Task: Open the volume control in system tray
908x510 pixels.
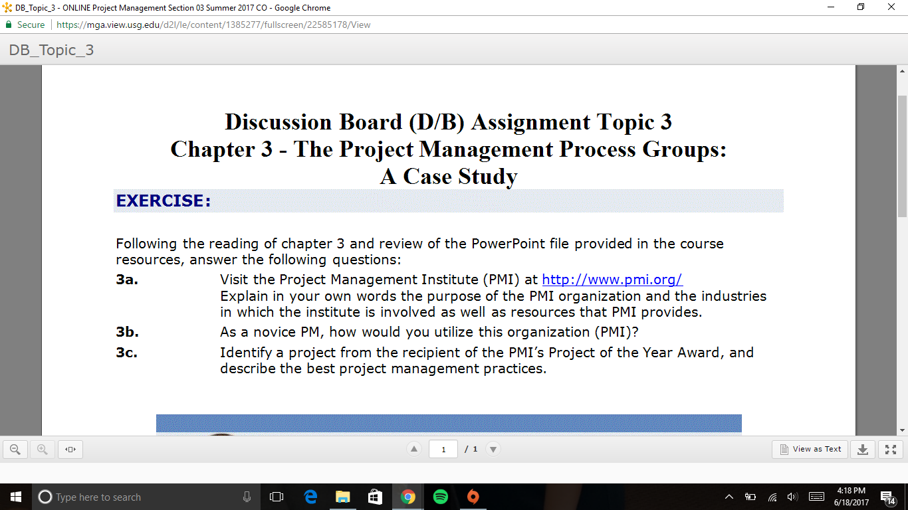Action: tap(792, 497)
